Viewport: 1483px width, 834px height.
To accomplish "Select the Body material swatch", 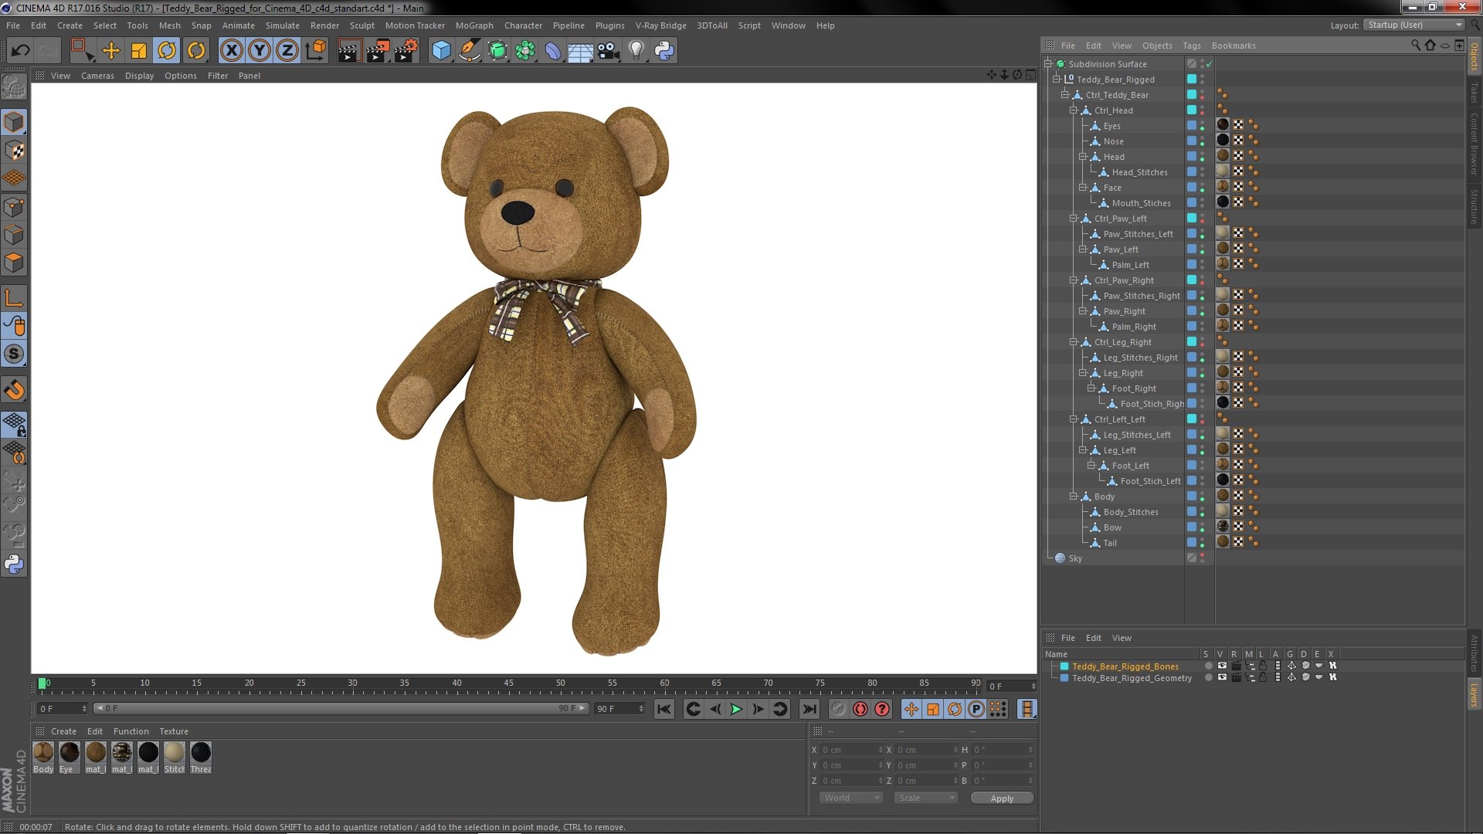I will point(43,758).
